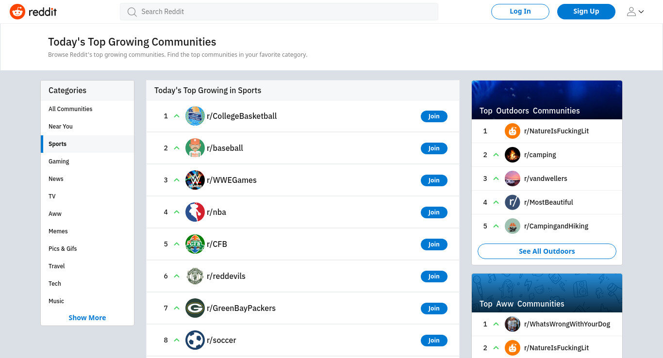Viewport: 663px width, 358px height.
Task: Click the green up arrow beside r/soccer
Action: [177, 340]
